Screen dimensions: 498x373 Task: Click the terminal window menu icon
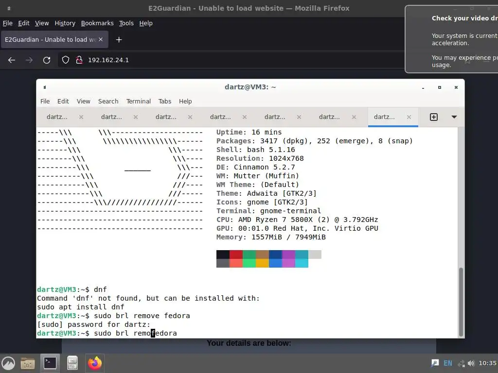[x=45, y=87]
